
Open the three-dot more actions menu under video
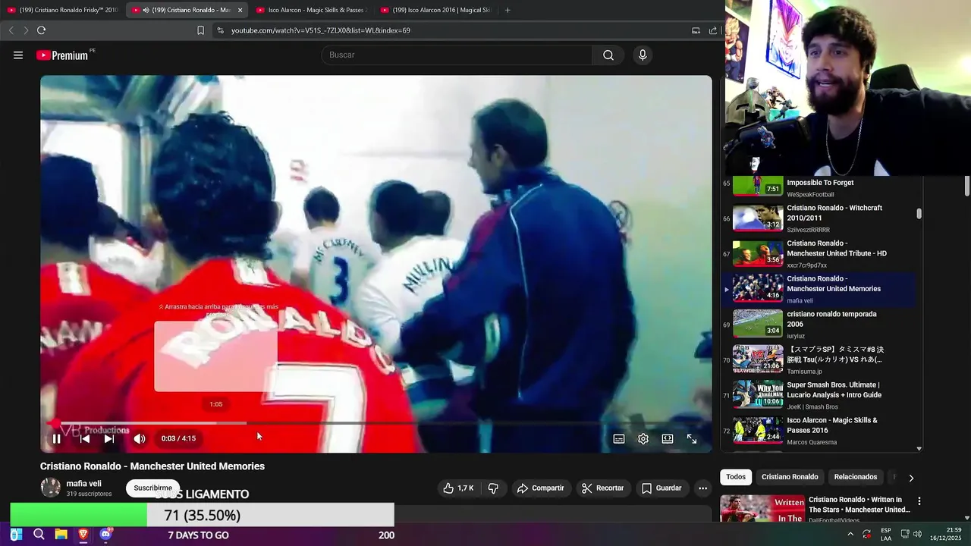tap(703, 488)
